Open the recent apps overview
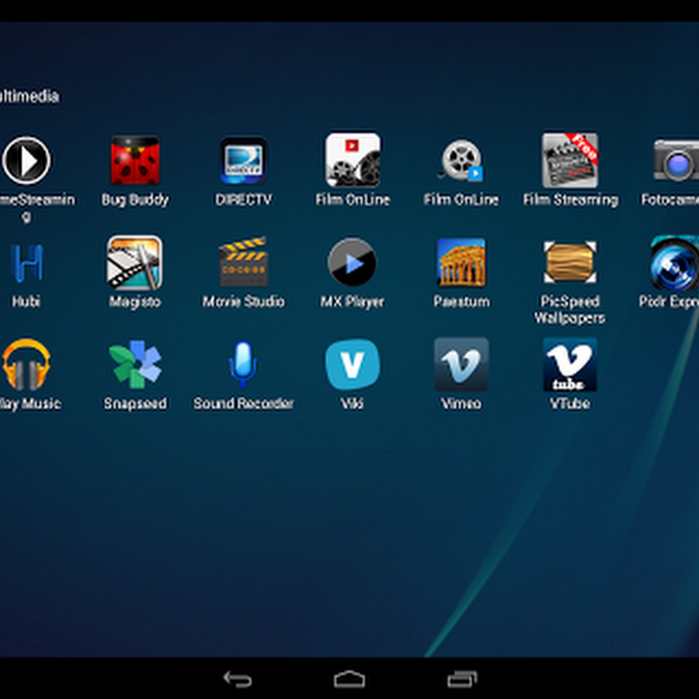 tap(462, 680)
